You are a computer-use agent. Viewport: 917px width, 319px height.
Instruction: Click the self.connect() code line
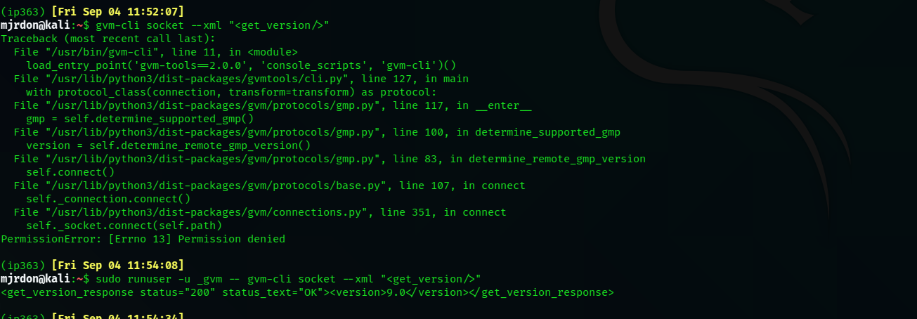[x=70, y=172]
